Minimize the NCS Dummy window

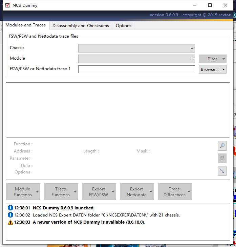tap(195, 5)
